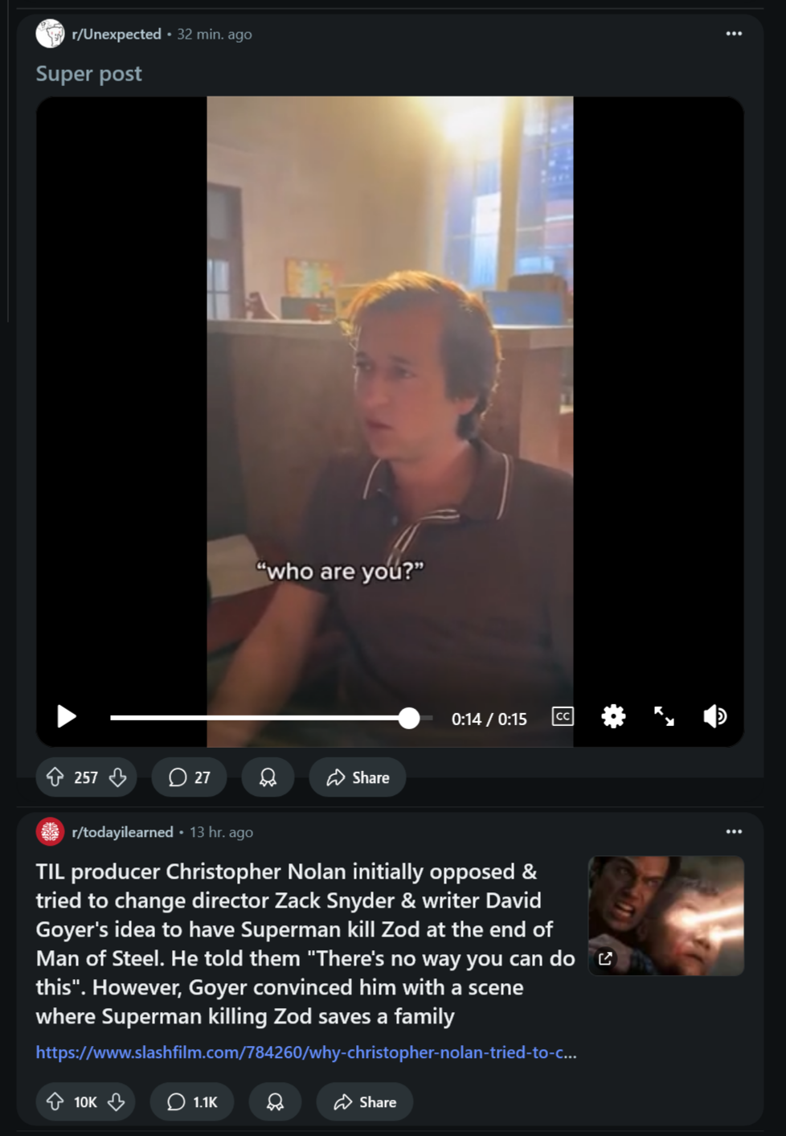The height and width of the screenshot is (1136, 786).
Task: Play the Super post video
Action: pyautogui.click(x=67, y=716)
